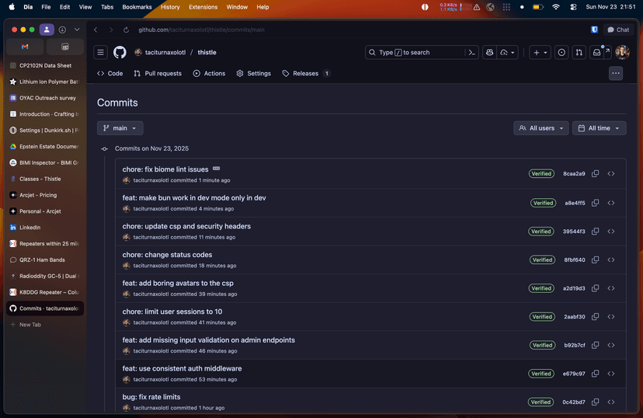Copy SHA for commit 8caa2a9

(596, 174)
